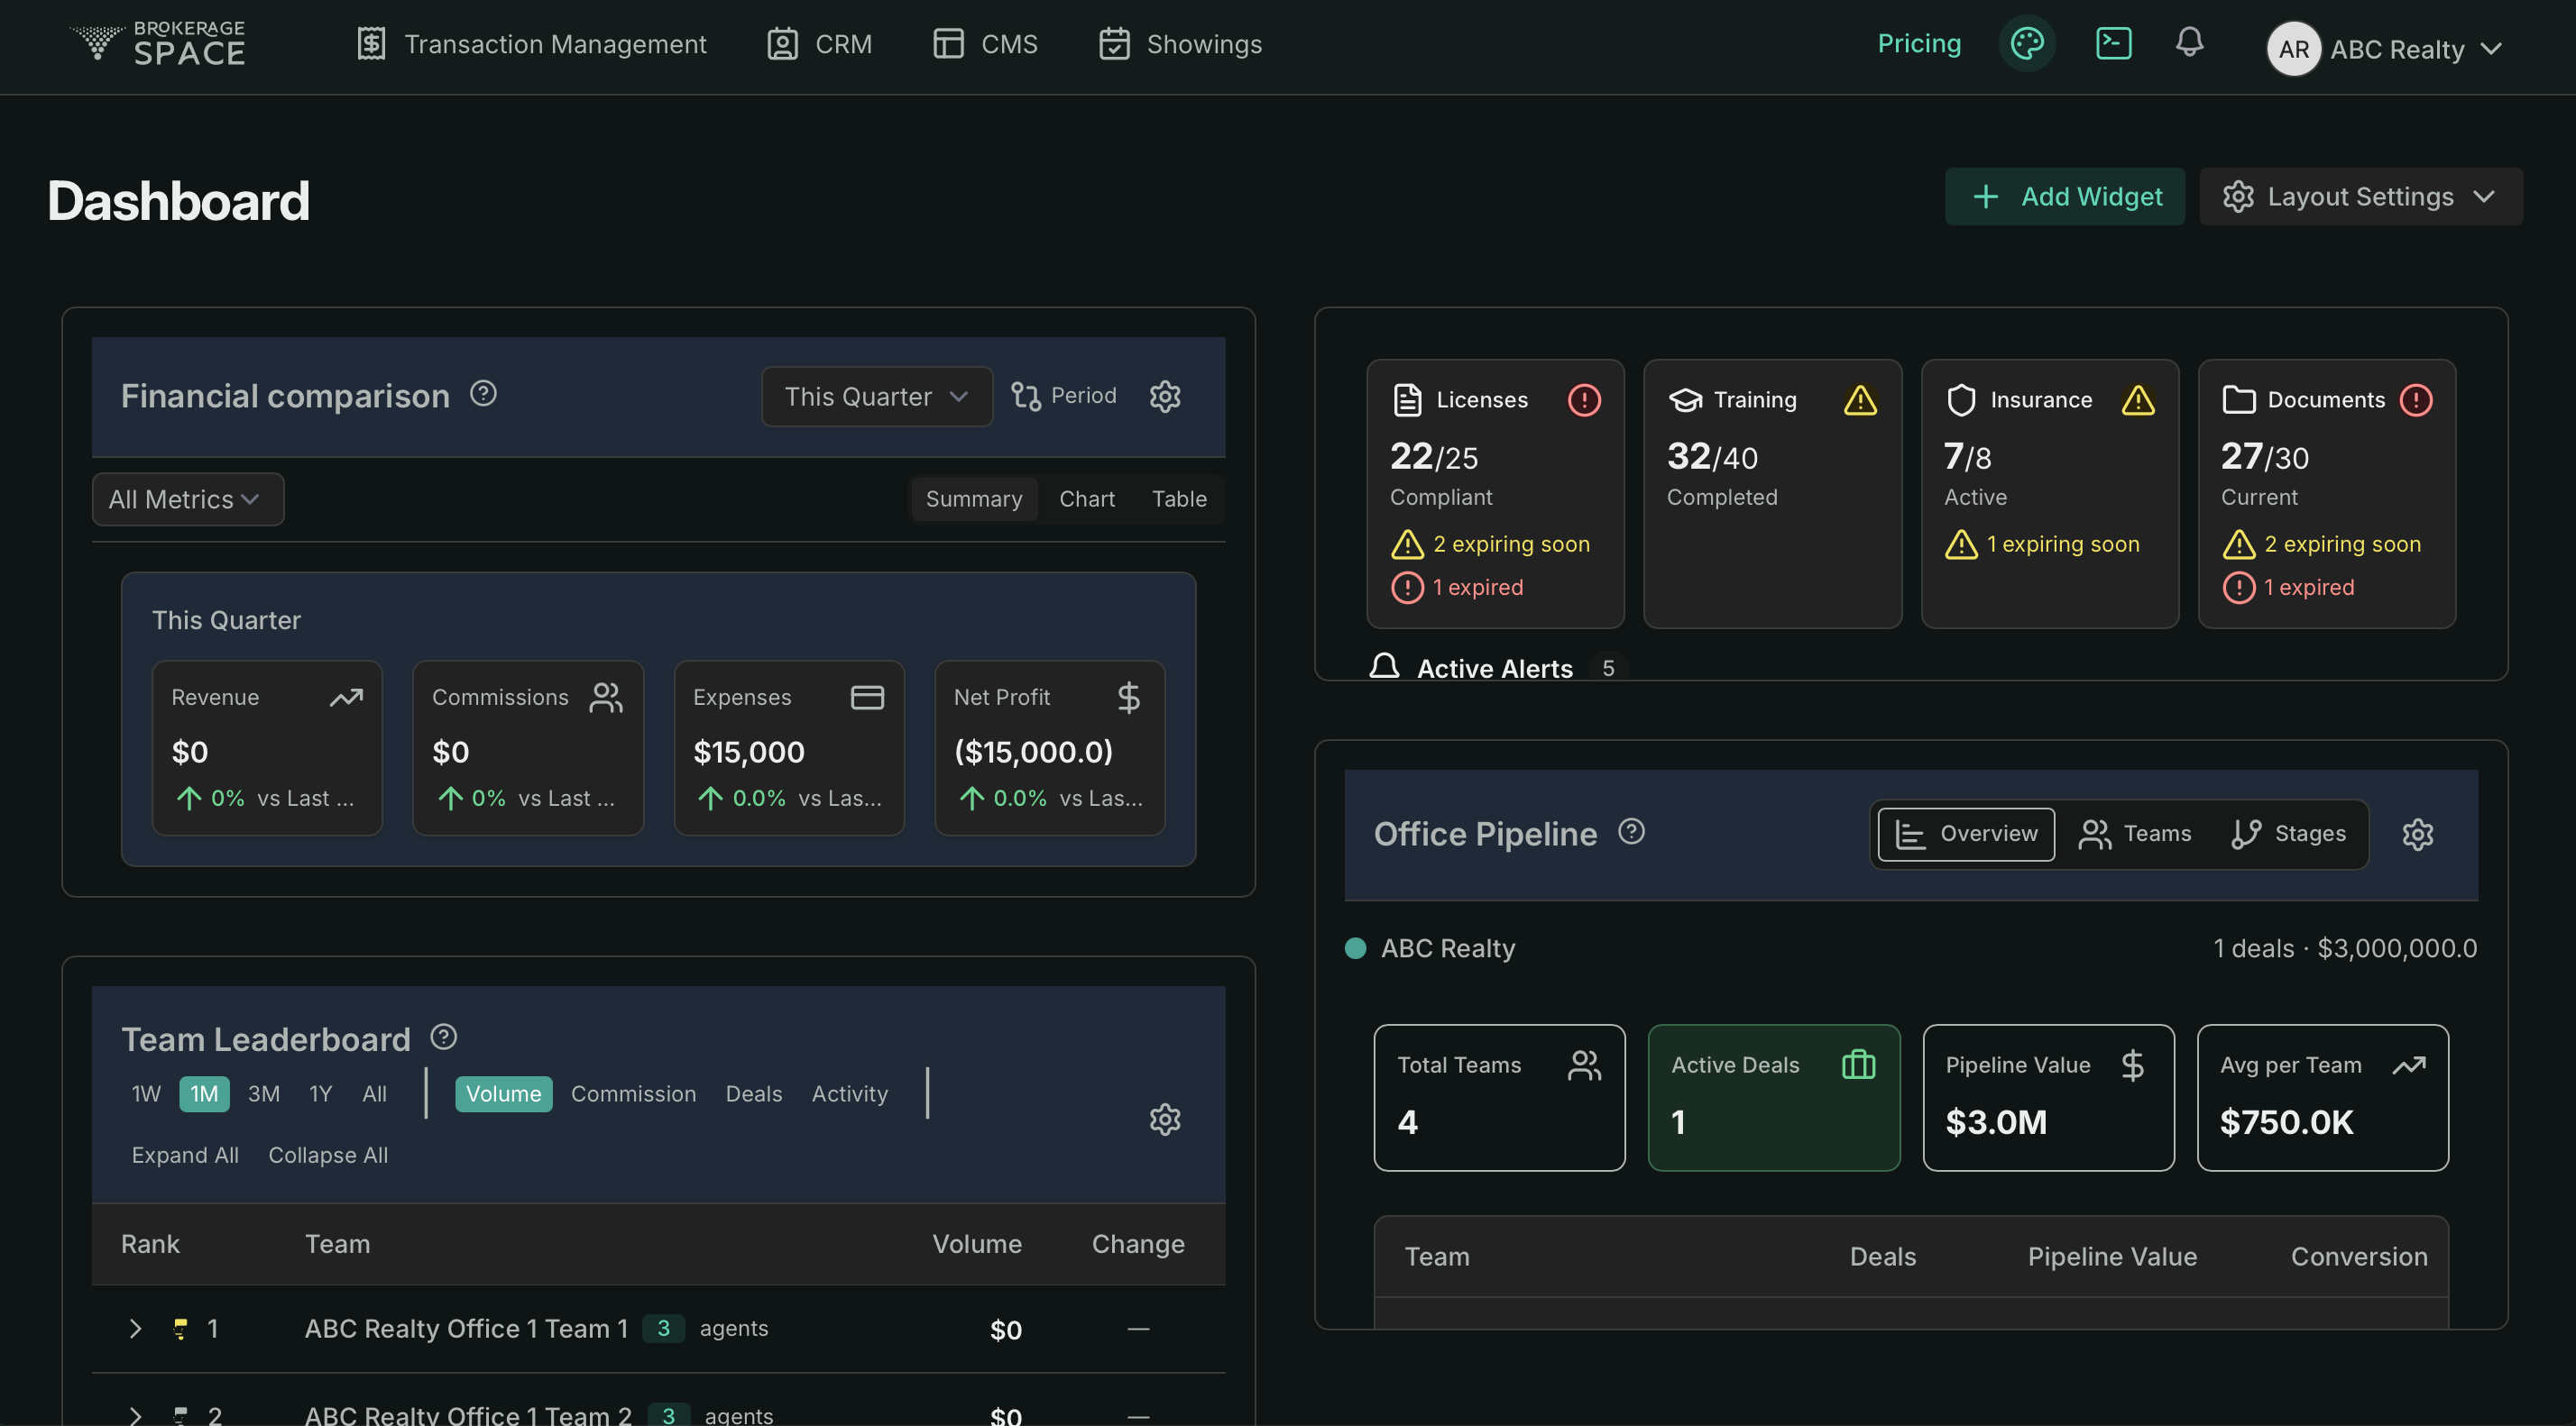Select the All time range
This screenshot has height=1426, width=2576.
point(374,1094)
